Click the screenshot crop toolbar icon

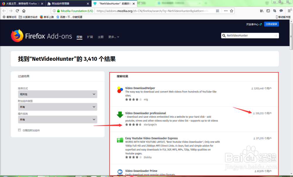tap(275, 11)
